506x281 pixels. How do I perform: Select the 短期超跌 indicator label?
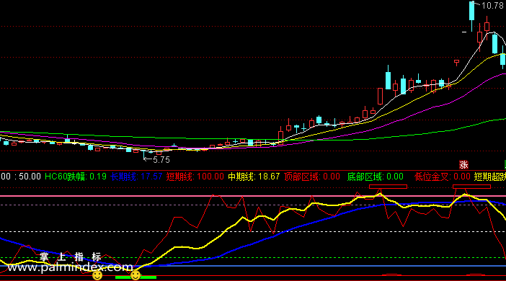click(x=490, y=177)
